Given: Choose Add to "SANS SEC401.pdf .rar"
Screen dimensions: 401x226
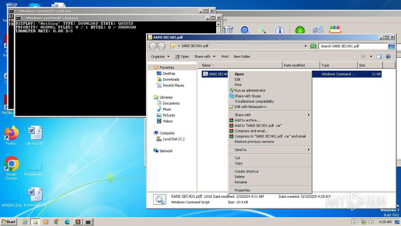Looking at the screenshot, I should [270, 126].
